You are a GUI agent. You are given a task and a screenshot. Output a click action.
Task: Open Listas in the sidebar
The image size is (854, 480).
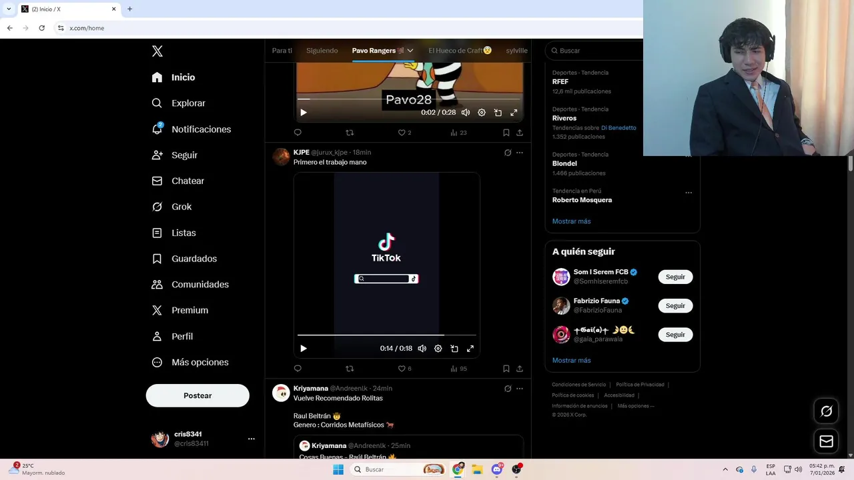[x=173, y=233]
